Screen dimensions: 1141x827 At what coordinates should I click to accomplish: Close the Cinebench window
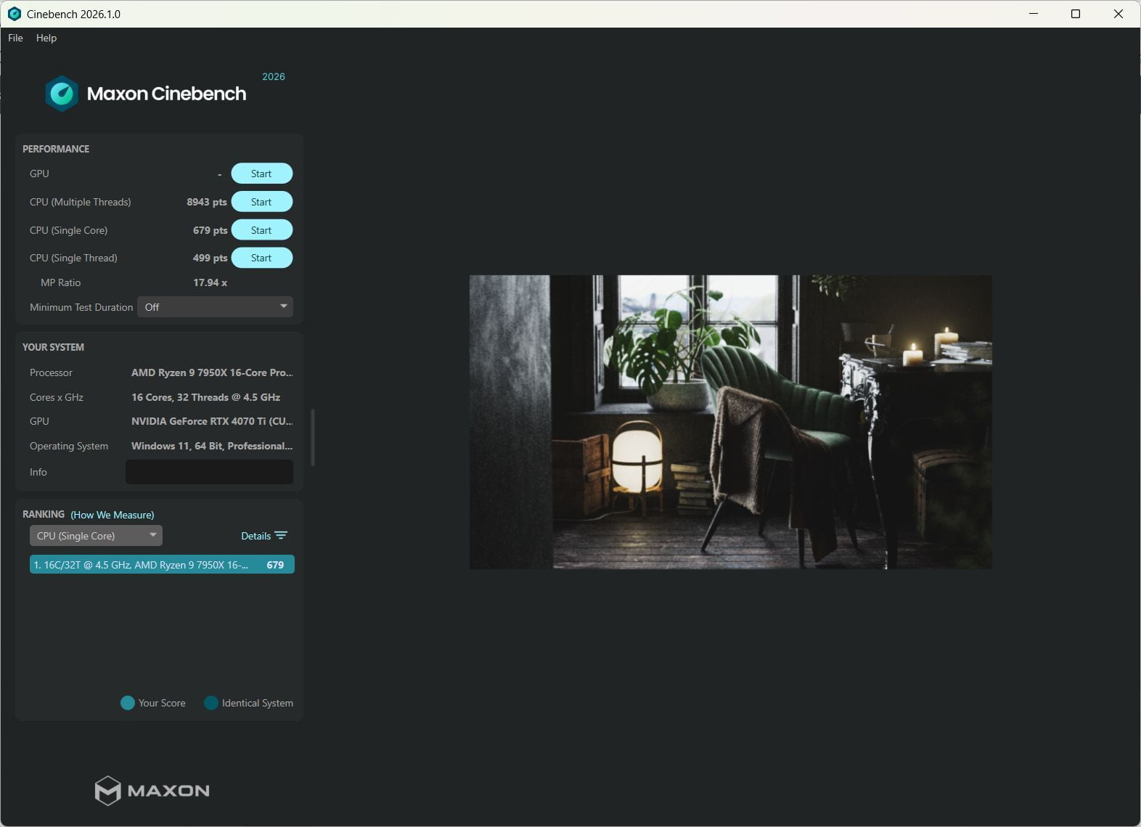click(1118, 14)
